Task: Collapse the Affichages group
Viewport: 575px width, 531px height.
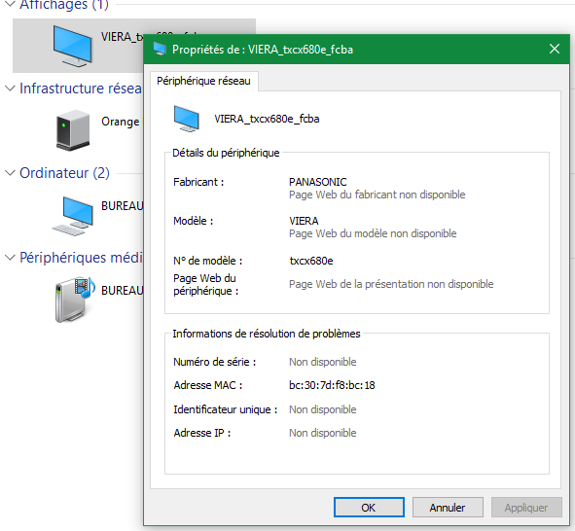Action: pyautogui.click(x=11, y=4)
